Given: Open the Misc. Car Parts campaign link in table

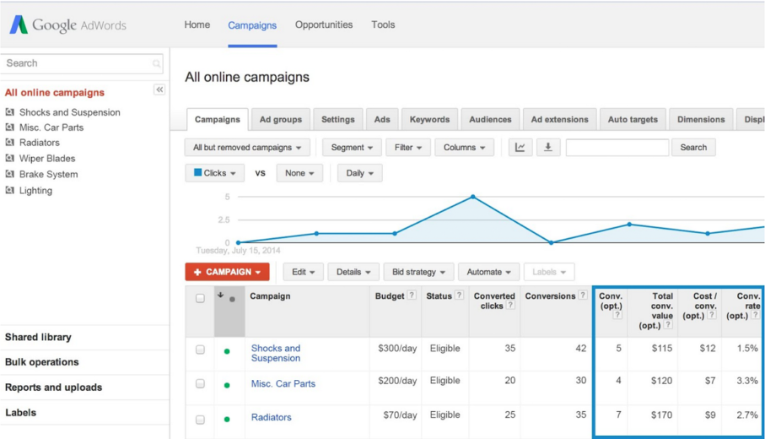Looking at the screenshot, I should click(283, 384).
